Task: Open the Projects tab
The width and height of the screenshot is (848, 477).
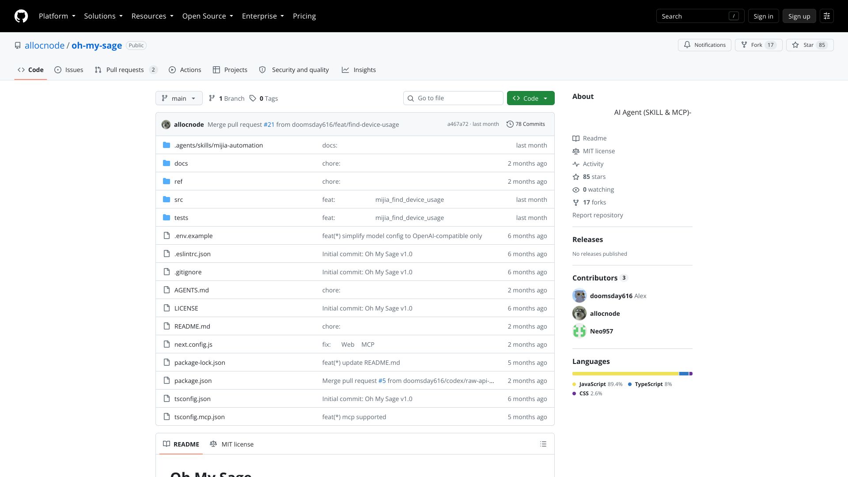Action: [230, 70]
